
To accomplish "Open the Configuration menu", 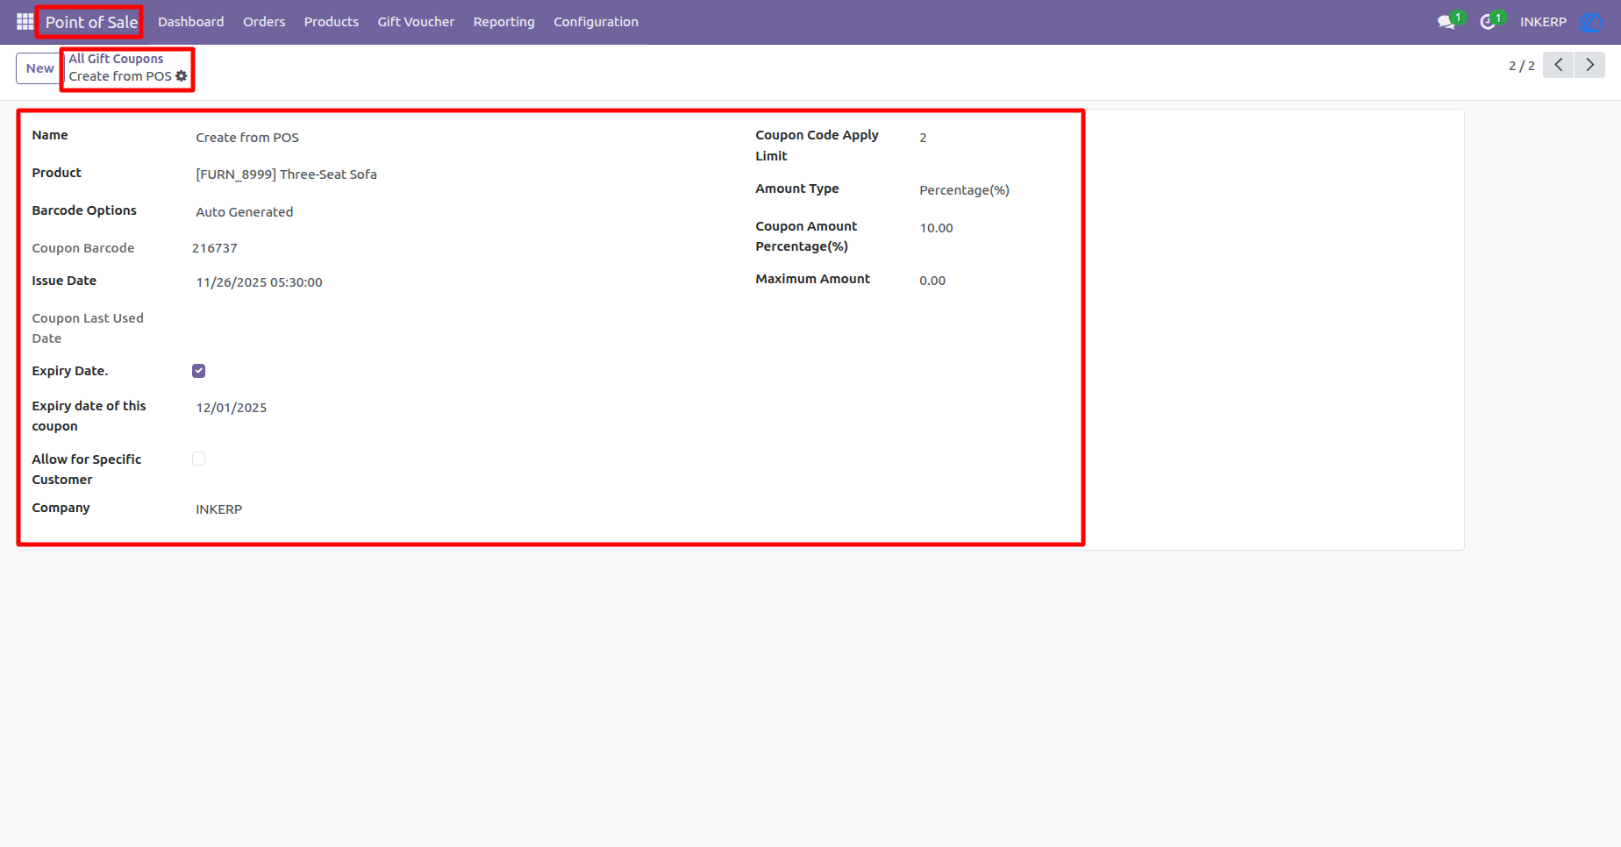I will coord(596,22).
